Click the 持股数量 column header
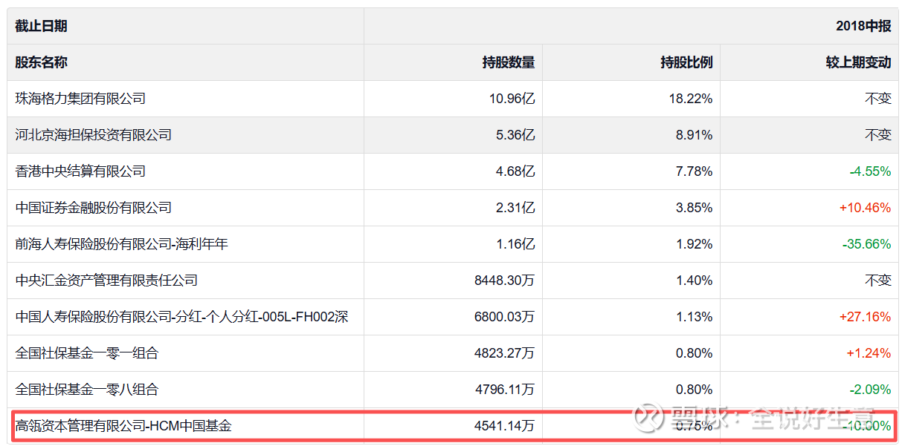Viewport: 902px width, 446px height. [x=508, y=62]
